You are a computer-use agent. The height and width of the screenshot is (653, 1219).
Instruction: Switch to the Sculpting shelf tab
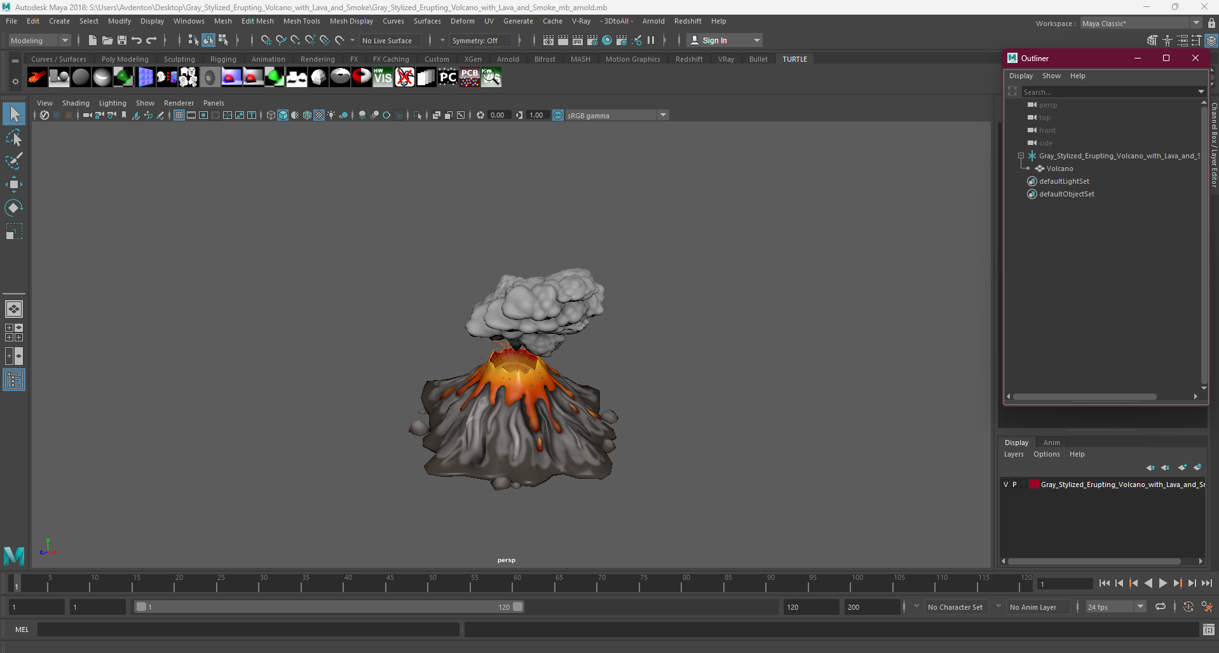pos(179,59)
